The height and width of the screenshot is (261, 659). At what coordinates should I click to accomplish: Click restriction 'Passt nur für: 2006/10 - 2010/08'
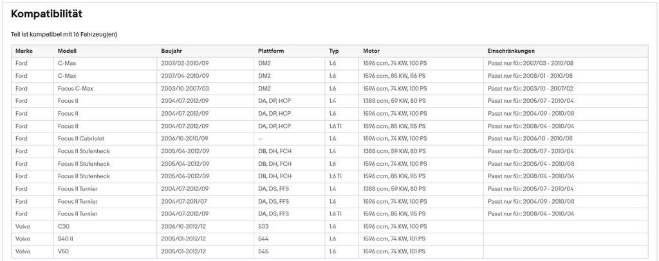click(x=530, y=138)
